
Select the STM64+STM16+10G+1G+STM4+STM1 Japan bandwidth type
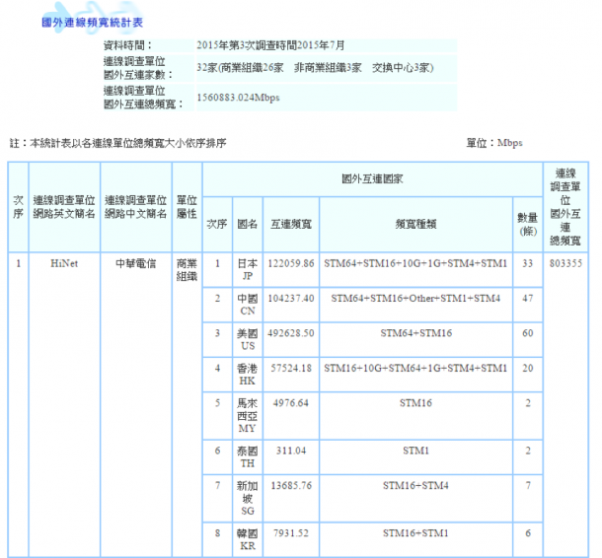(x=415, y=263)
